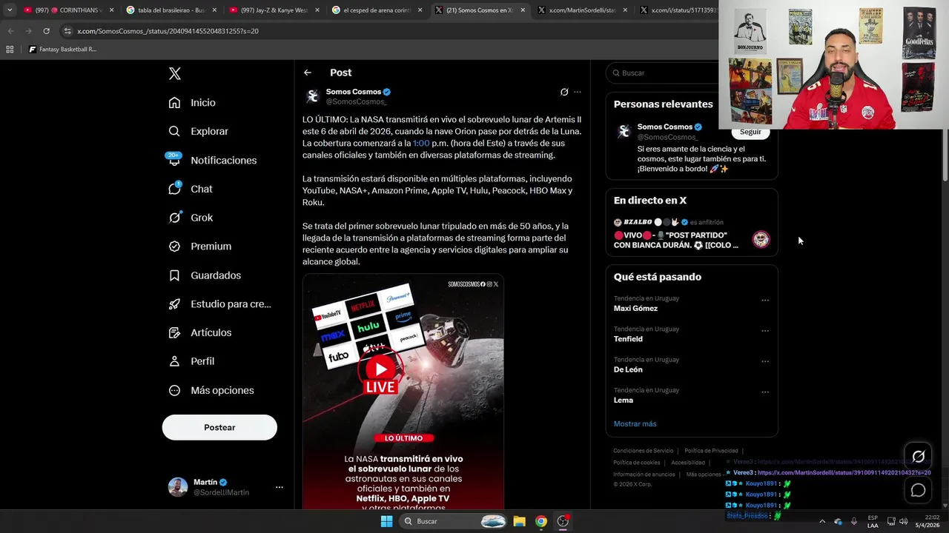The image size is (949, 533).
Task: Open Grok from sidebar
Action: pyautogui.click(x=191, y=218)
